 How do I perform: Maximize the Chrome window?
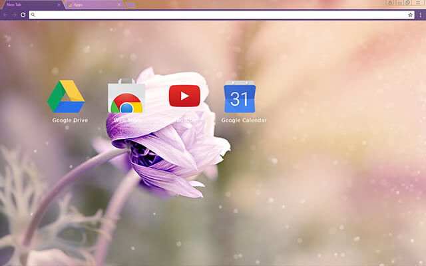[x=407, y=3]
